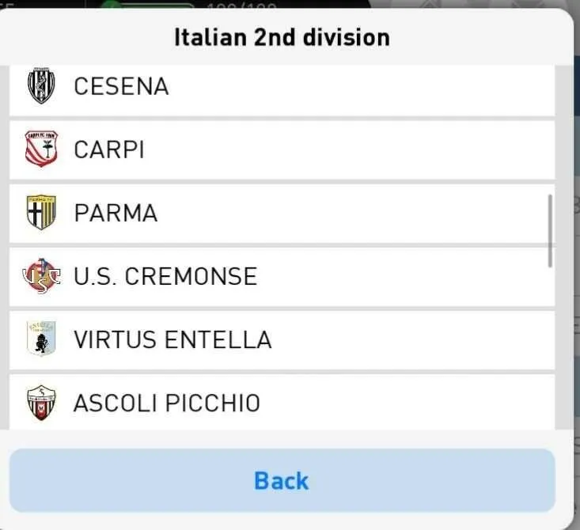Viewport: 580px width, 530px height.
Task: Click empty area of Virtus Entella row
Action: pyautogui.click(x=411, y=340)
